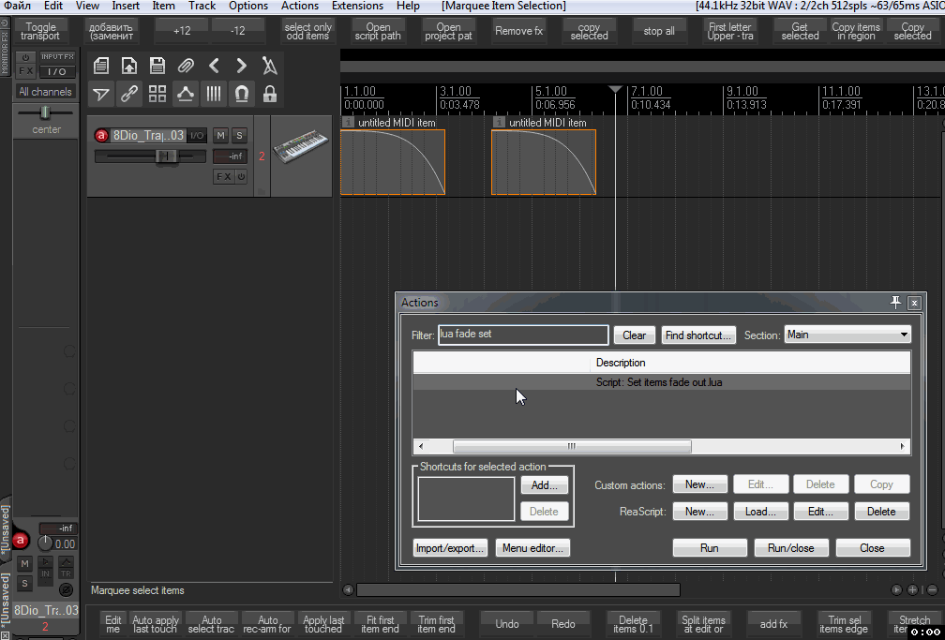Open the Import/export options button
Image resolution: width=945 pixels, height=640 pixels.
coord(451,548)
